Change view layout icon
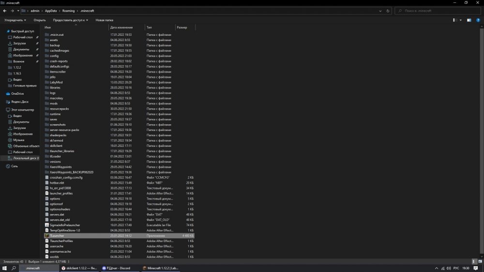The image size is (484, 272). (455, 20)
